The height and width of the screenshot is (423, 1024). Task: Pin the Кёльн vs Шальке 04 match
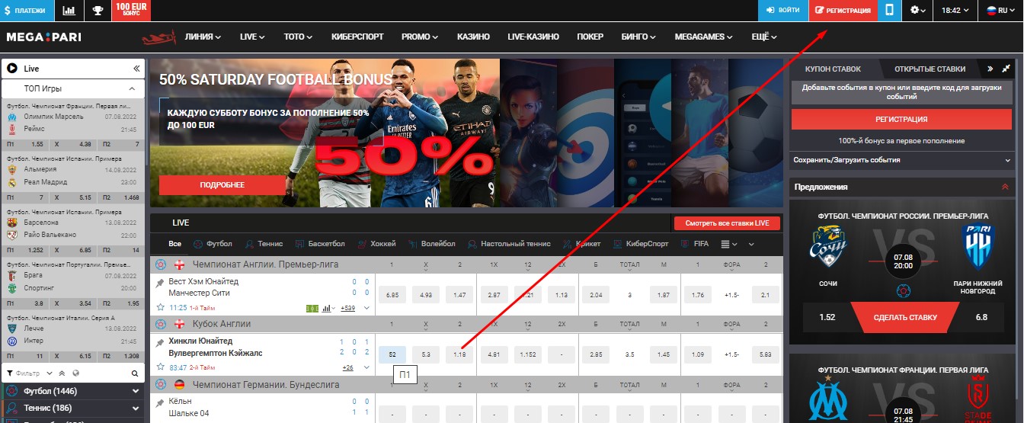[160, 402]
